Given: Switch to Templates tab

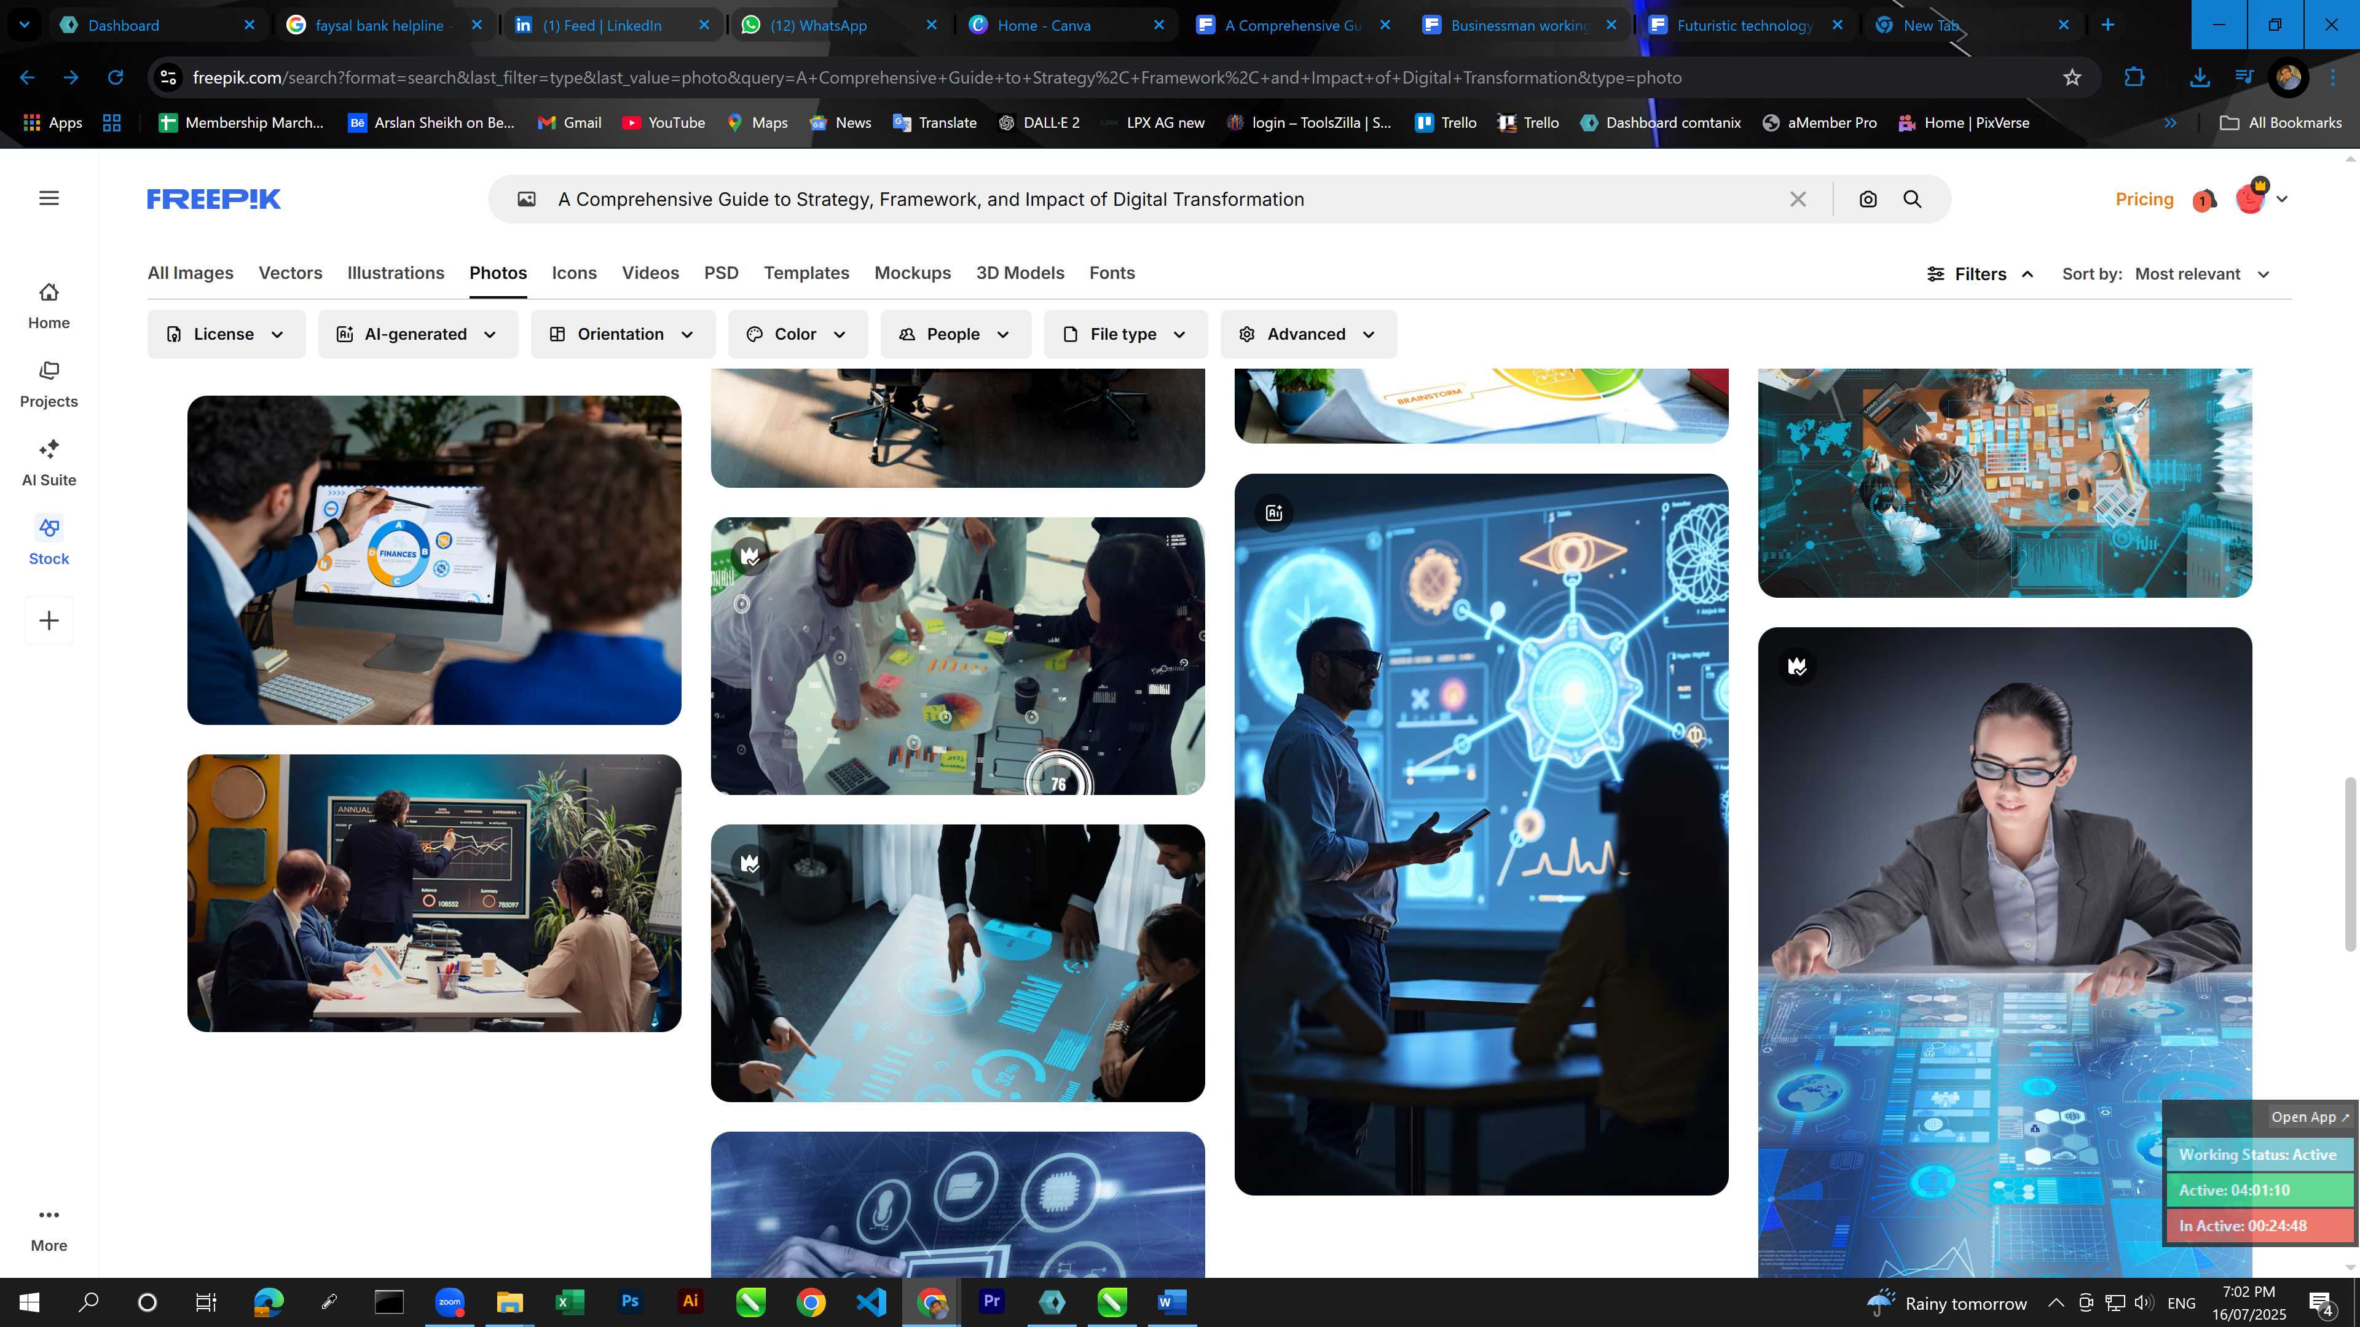Looking at the screenshot, I should (x=806, y=273).
